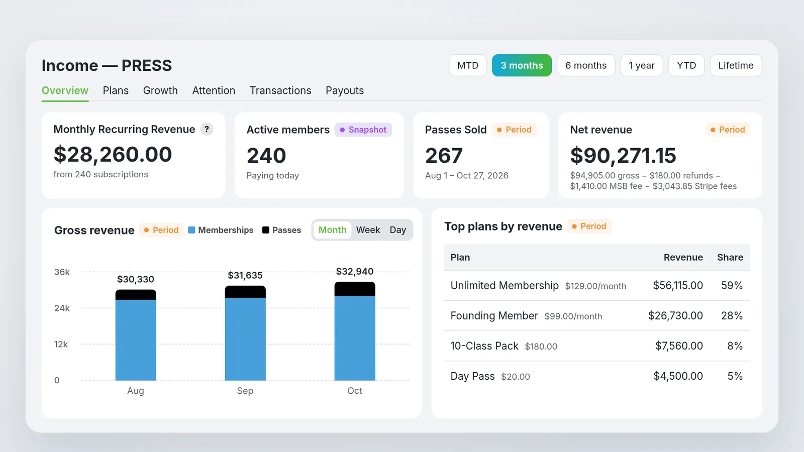Image resolution: width=804 pixels, height=452 pixels.
Task: Click the Period badge on Top plans
Action: pyautogui.click(x=589, y=226)
